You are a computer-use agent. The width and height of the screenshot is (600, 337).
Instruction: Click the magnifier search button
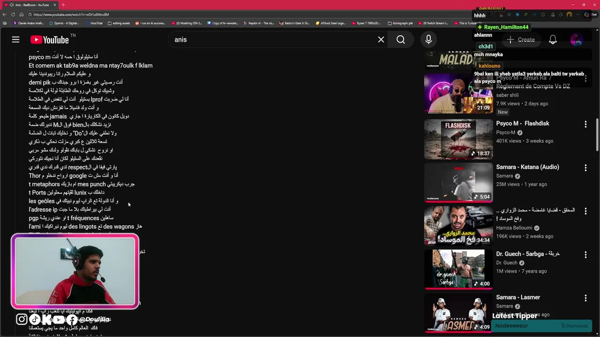coord(401,40)
